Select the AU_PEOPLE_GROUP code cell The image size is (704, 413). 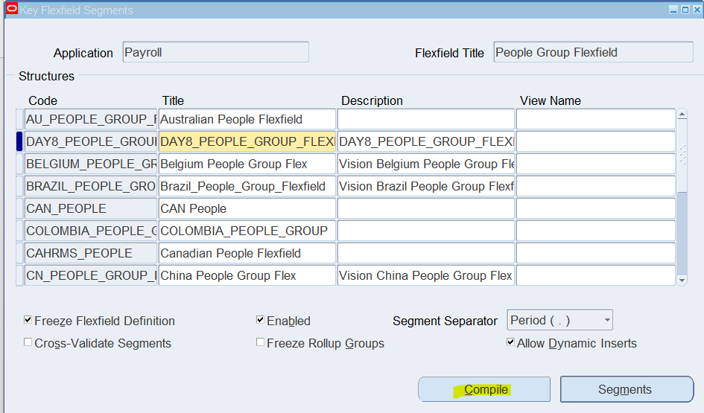click(x=91, y=119)
